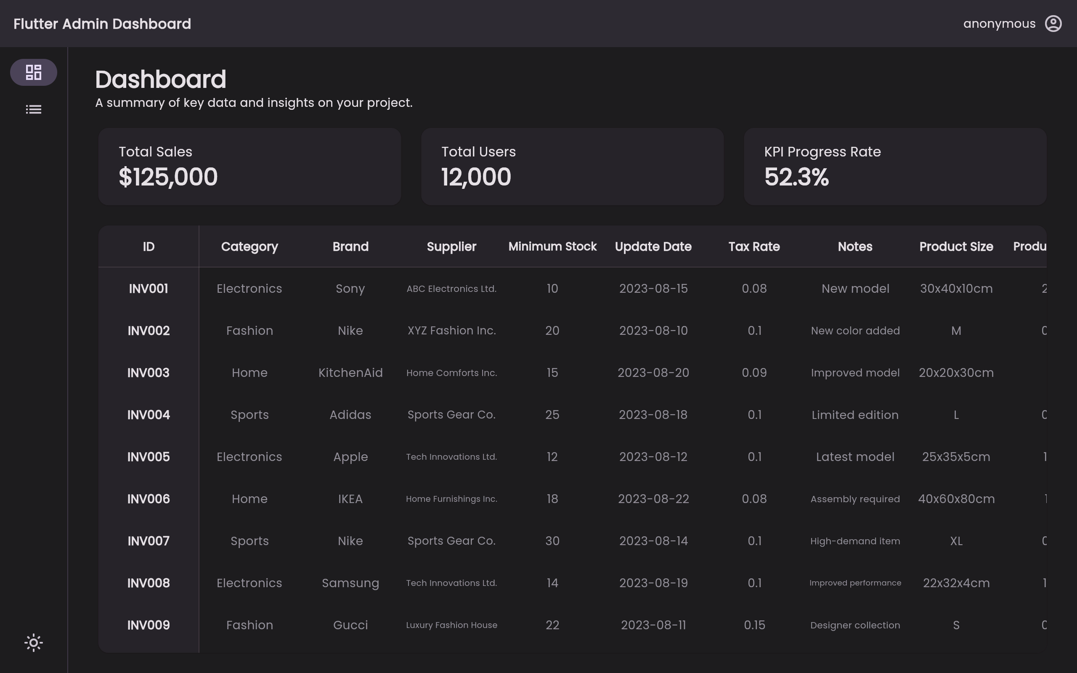1077x673 pixels.
Task: Click the Gucci brand cell
Action: (350, 625)
